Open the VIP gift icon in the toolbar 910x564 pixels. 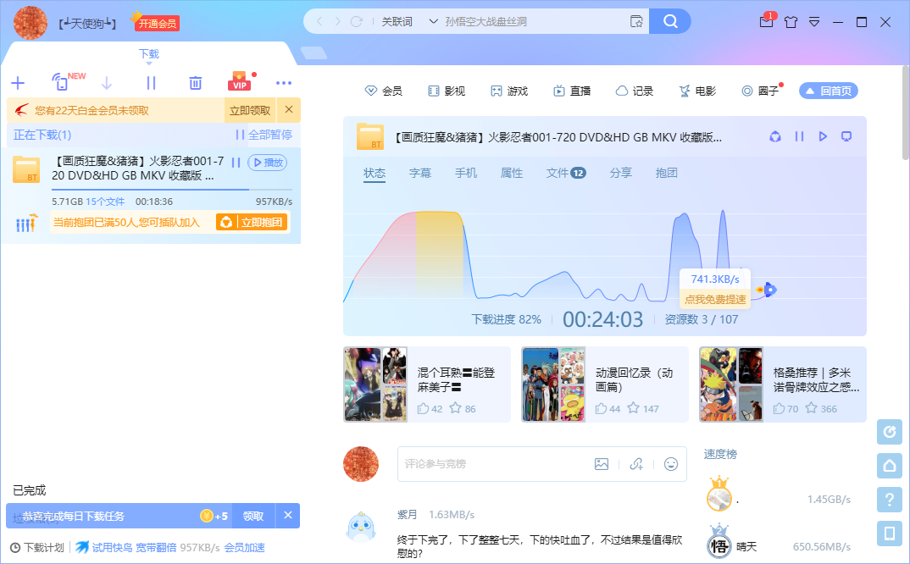(x=240, y=82)
